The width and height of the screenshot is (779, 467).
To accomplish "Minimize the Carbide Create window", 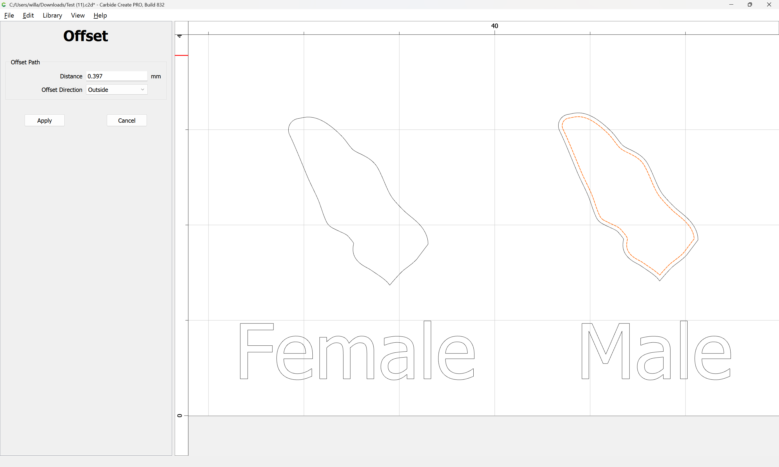I will (x=731, y=5).
